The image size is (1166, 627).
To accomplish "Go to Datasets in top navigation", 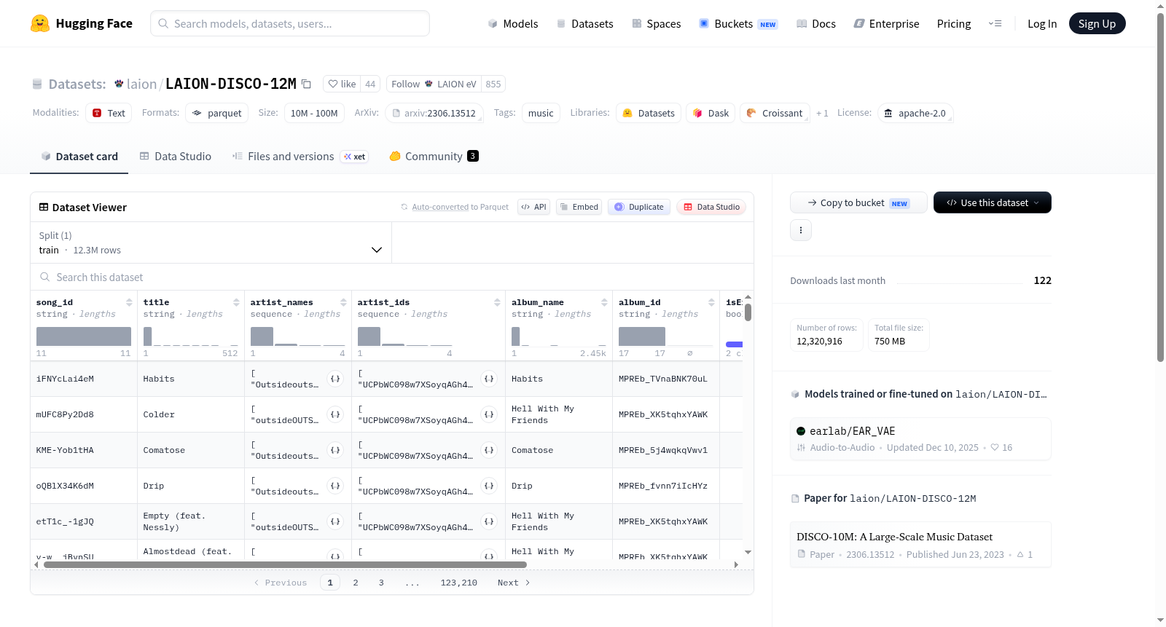I will click(585, 23).
